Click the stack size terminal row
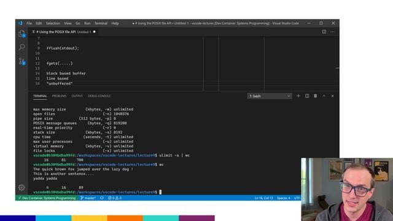 (x=78, y=133)
